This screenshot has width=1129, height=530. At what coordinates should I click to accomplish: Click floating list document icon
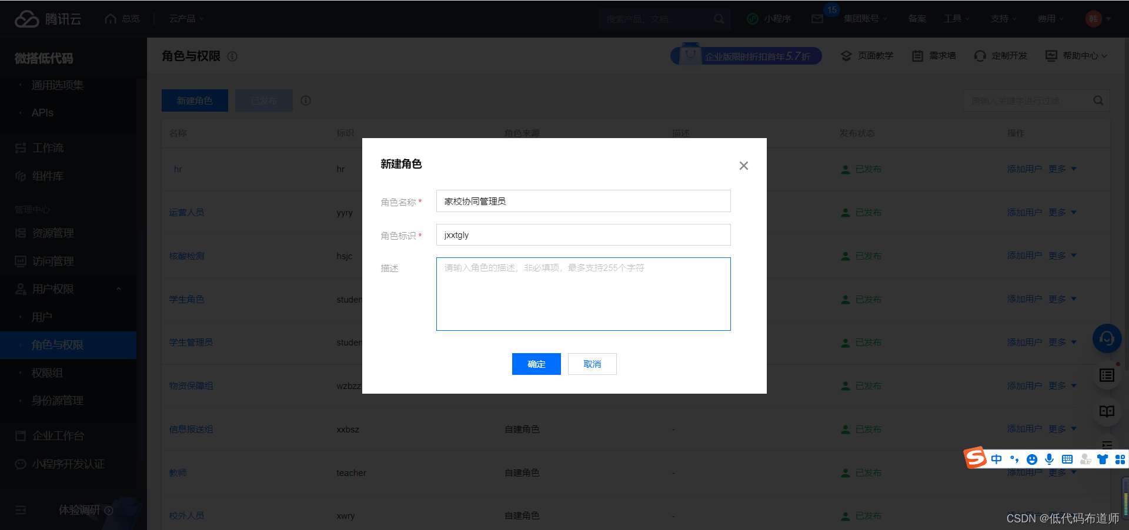[x=1107, y=375]
